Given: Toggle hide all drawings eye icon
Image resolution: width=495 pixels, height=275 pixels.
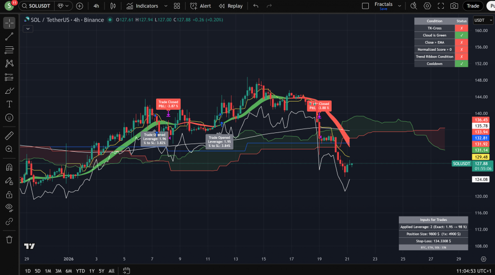Looking at the screenshot, I should (x=9, y=208).
